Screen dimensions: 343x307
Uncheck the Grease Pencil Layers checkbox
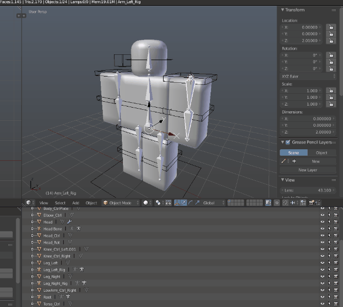pos(288,142)
